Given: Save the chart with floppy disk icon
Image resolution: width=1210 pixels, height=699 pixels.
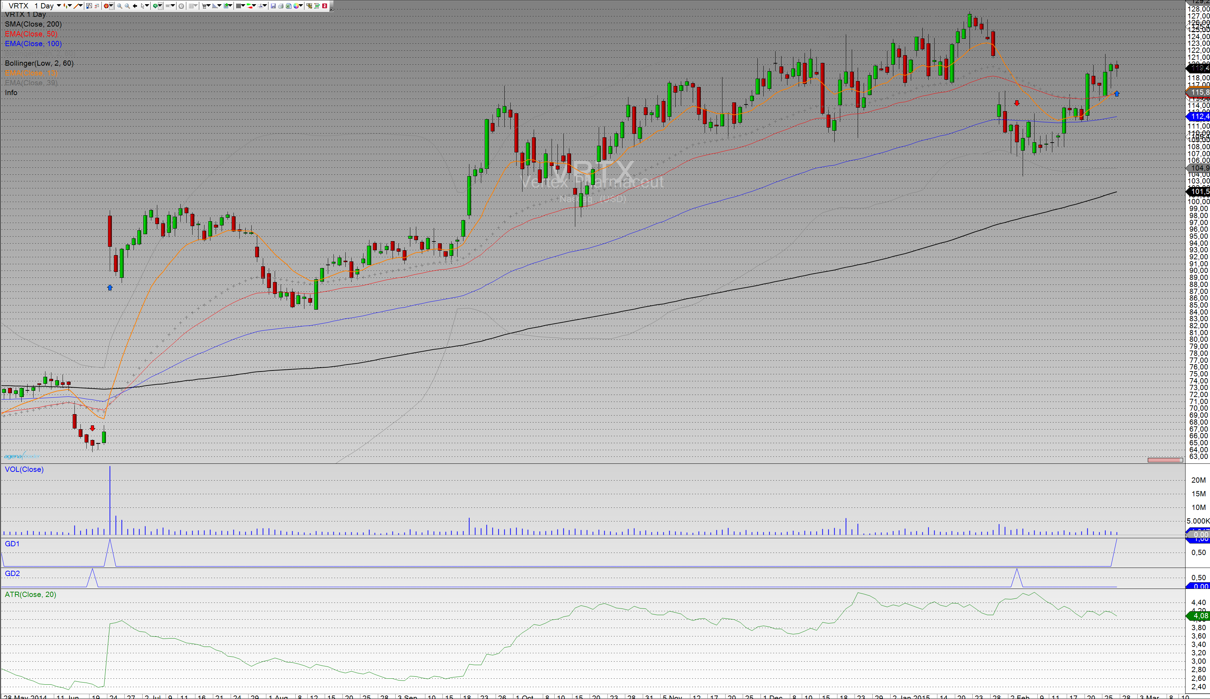Looking at the screenshot, I should click(273, 6).
